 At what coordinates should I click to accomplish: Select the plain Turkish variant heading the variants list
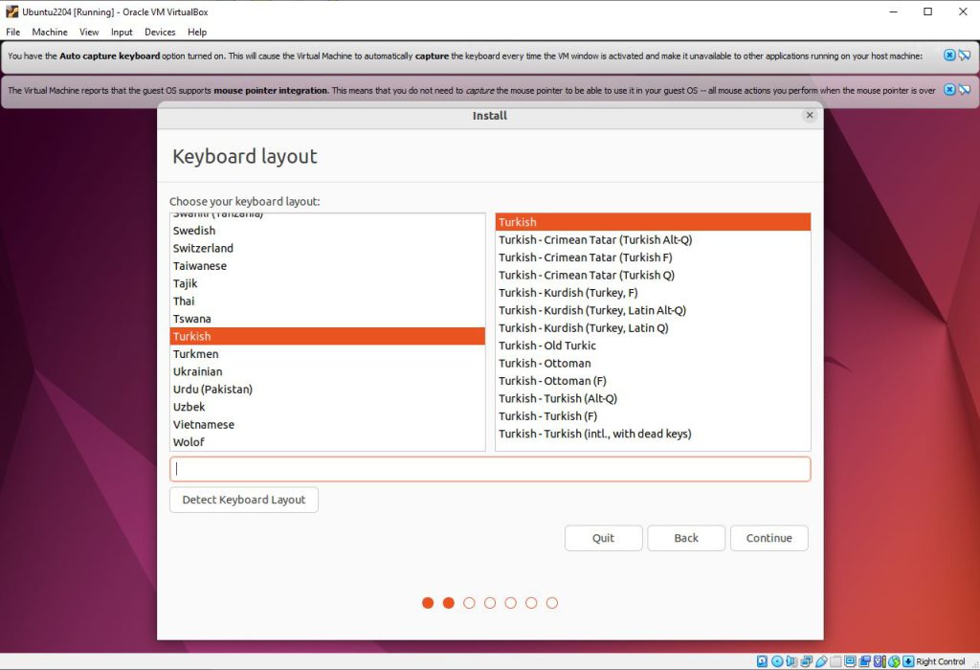pos(653,222)
